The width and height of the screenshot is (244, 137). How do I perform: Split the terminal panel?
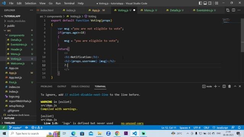[x=224, y=86]
